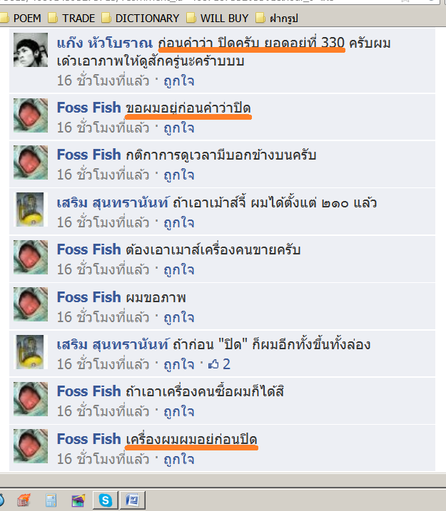Screen dimensions: 446x511
Task: Open the DICTIONARY bookmark folder
Action: pos(141,19)
